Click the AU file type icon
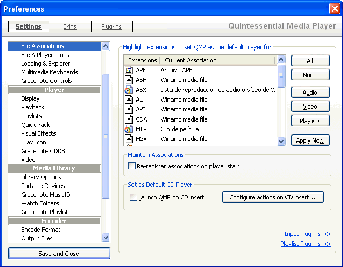 point(129,100)
